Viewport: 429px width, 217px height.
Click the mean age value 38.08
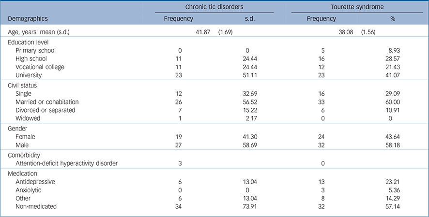tap(345, 32)
